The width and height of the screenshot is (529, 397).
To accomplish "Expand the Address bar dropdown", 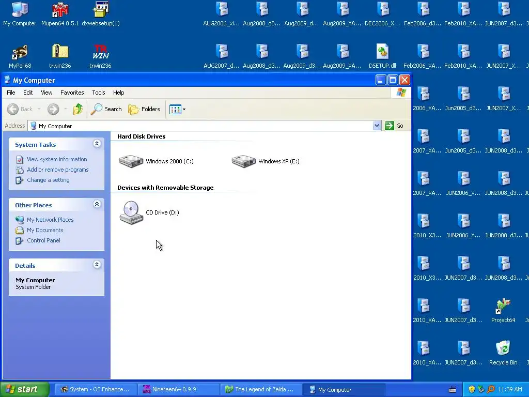I will pos(377,126).
